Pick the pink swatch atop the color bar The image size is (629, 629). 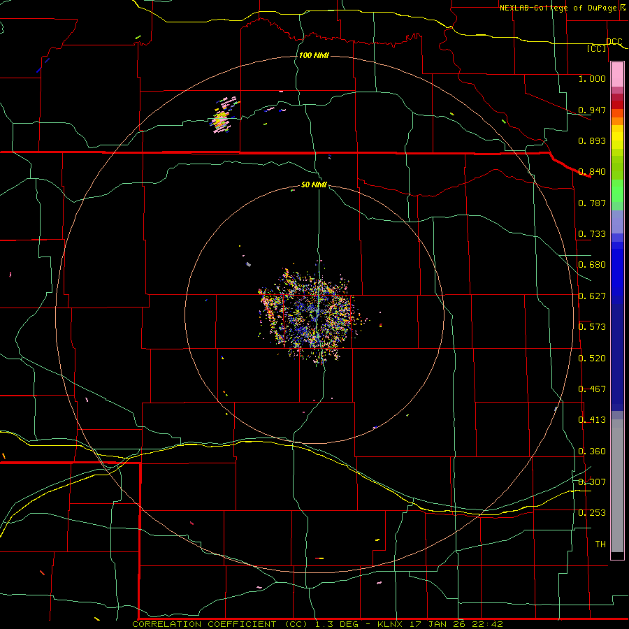(x=617, y=74)
